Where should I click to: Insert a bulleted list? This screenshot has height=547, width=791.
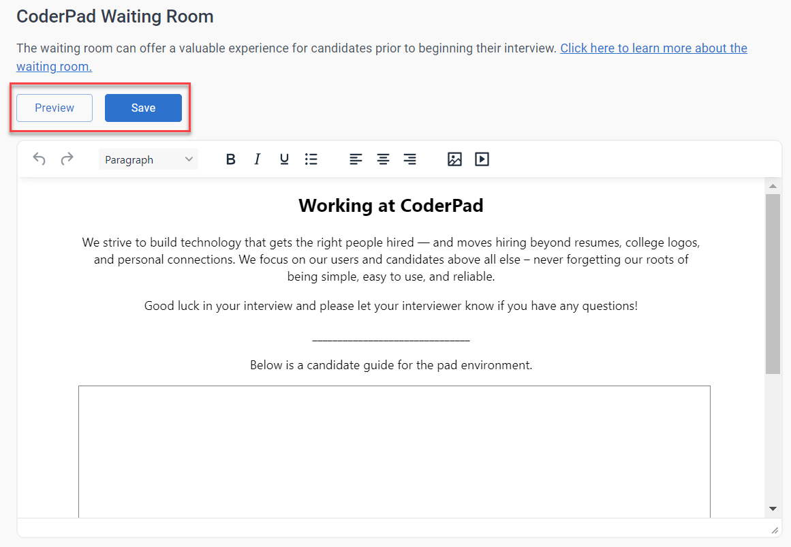click(311, 159)
